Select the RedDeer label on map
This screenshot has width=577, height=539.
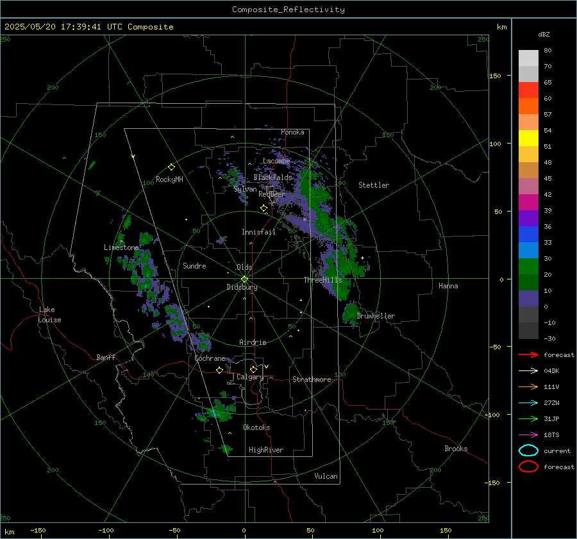(272, 194)
